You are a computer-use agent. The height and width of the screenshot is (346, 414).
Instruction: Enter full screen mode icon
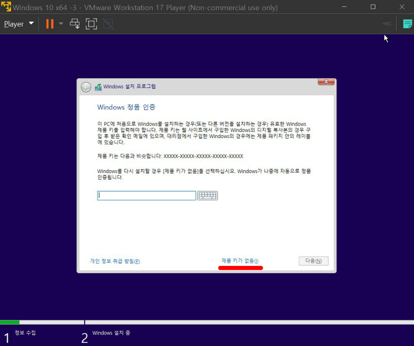(92, 24)
